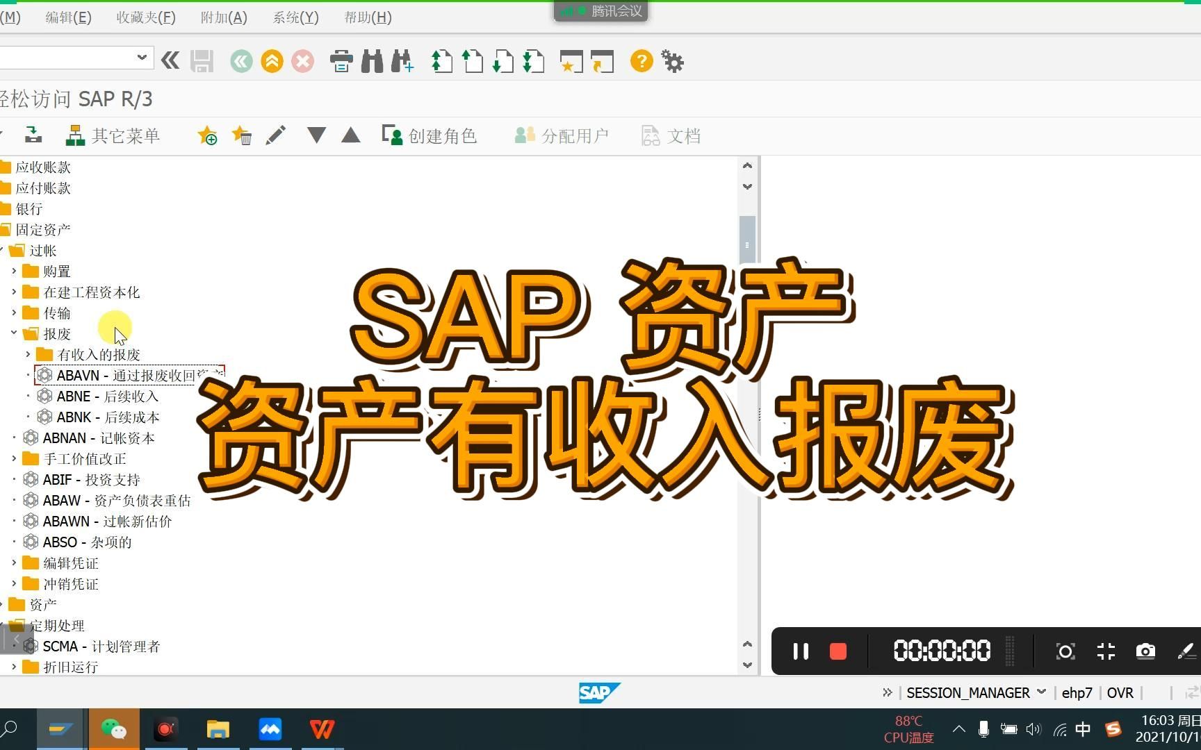
Task: Click the Create New Session icon
Action: coord(571,61)
